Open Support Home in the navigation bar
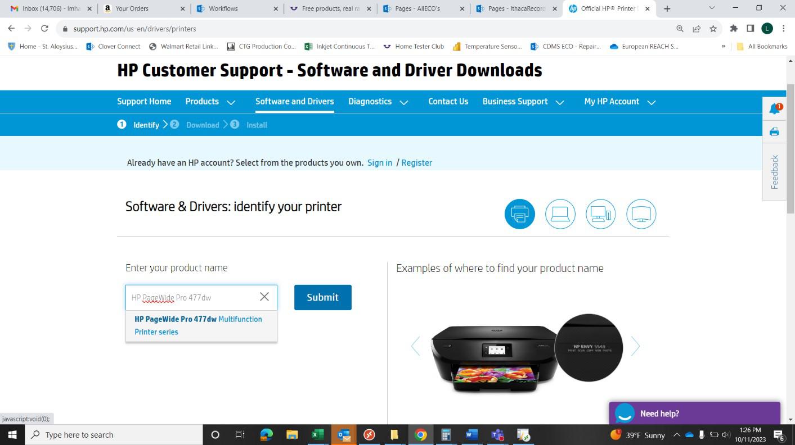 144,102
